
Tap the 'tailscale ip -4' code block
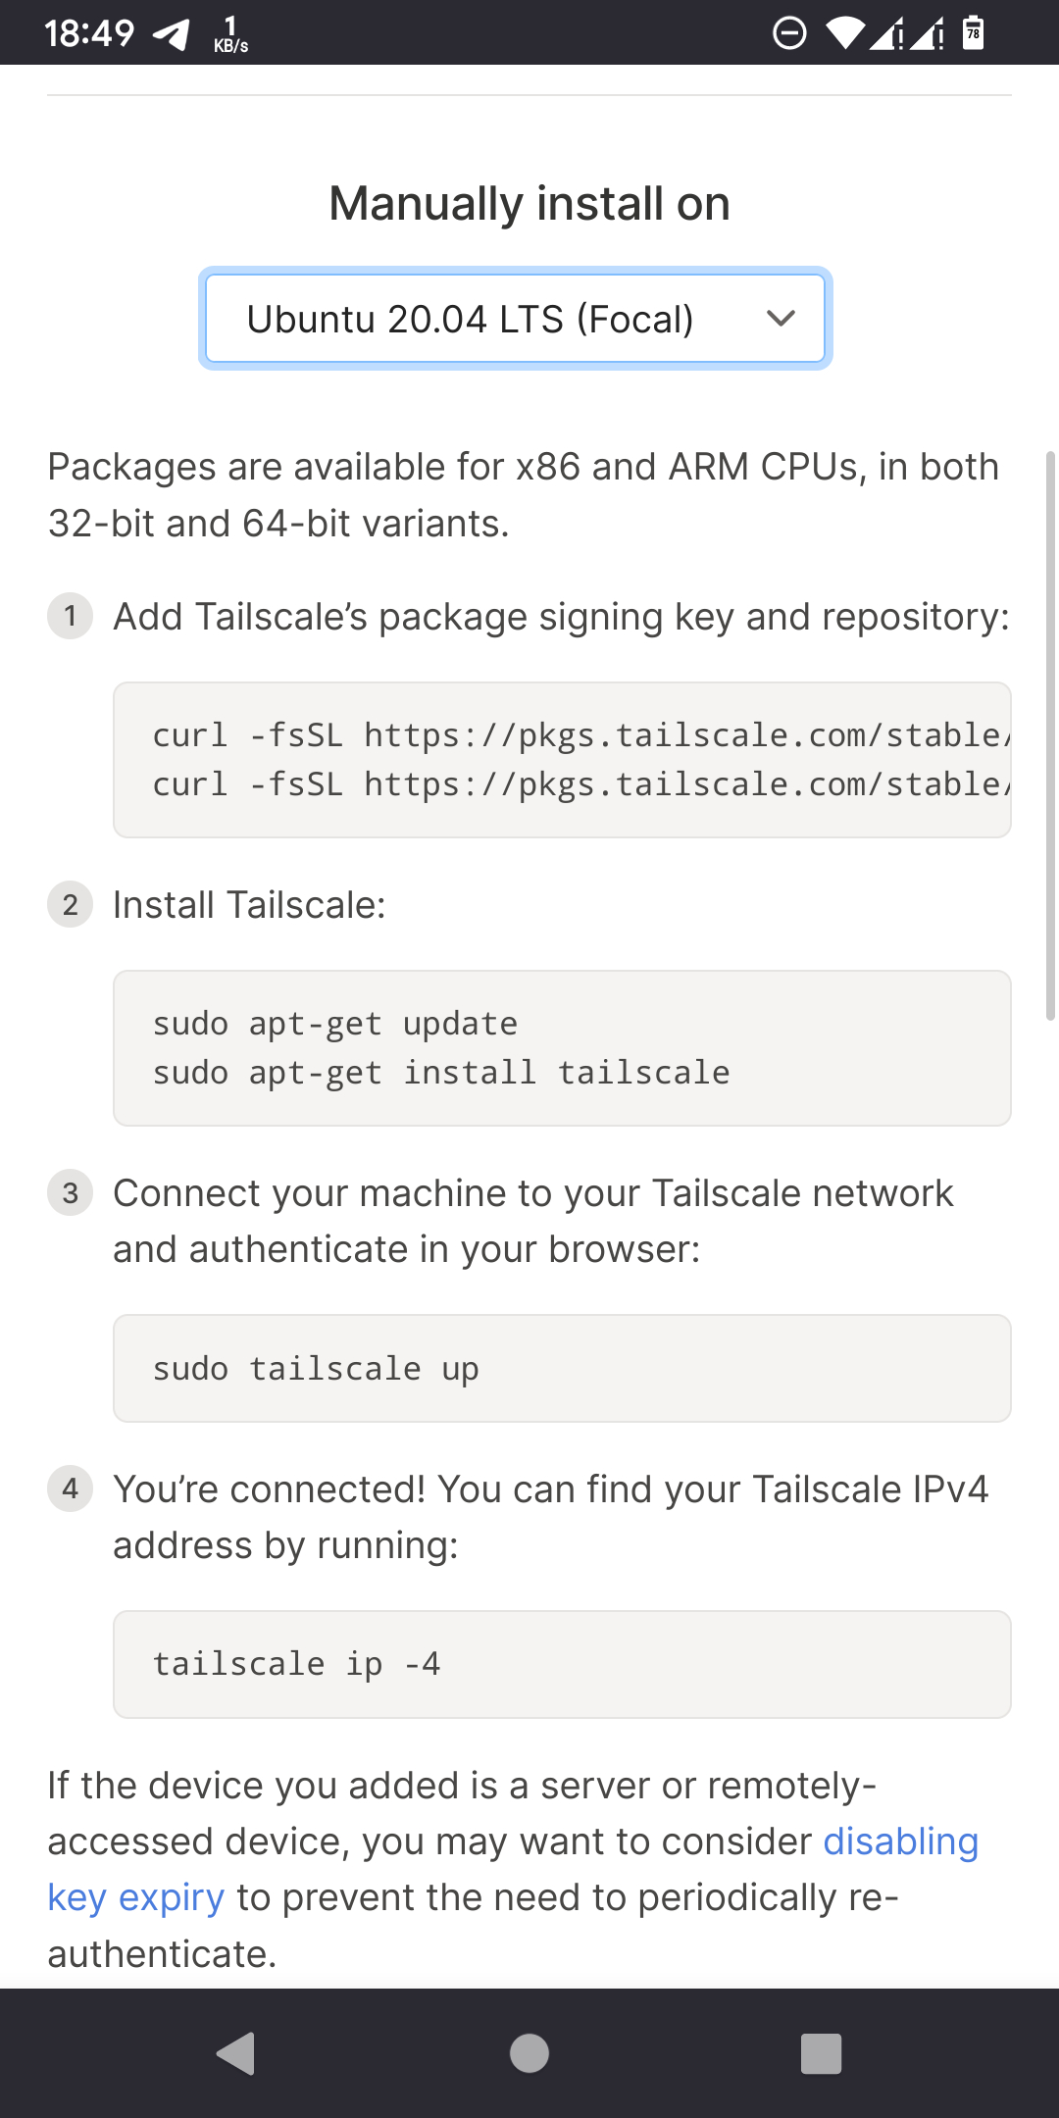[562, 1664]
